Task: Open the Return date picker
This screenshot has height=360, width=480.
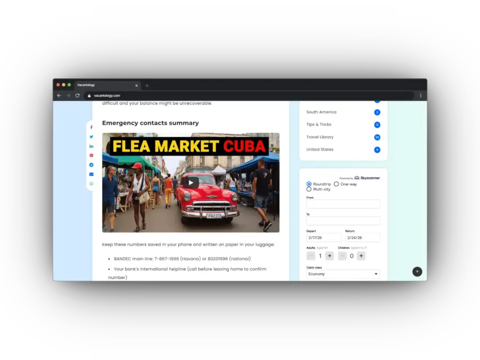Action: (x=362, y=238)
